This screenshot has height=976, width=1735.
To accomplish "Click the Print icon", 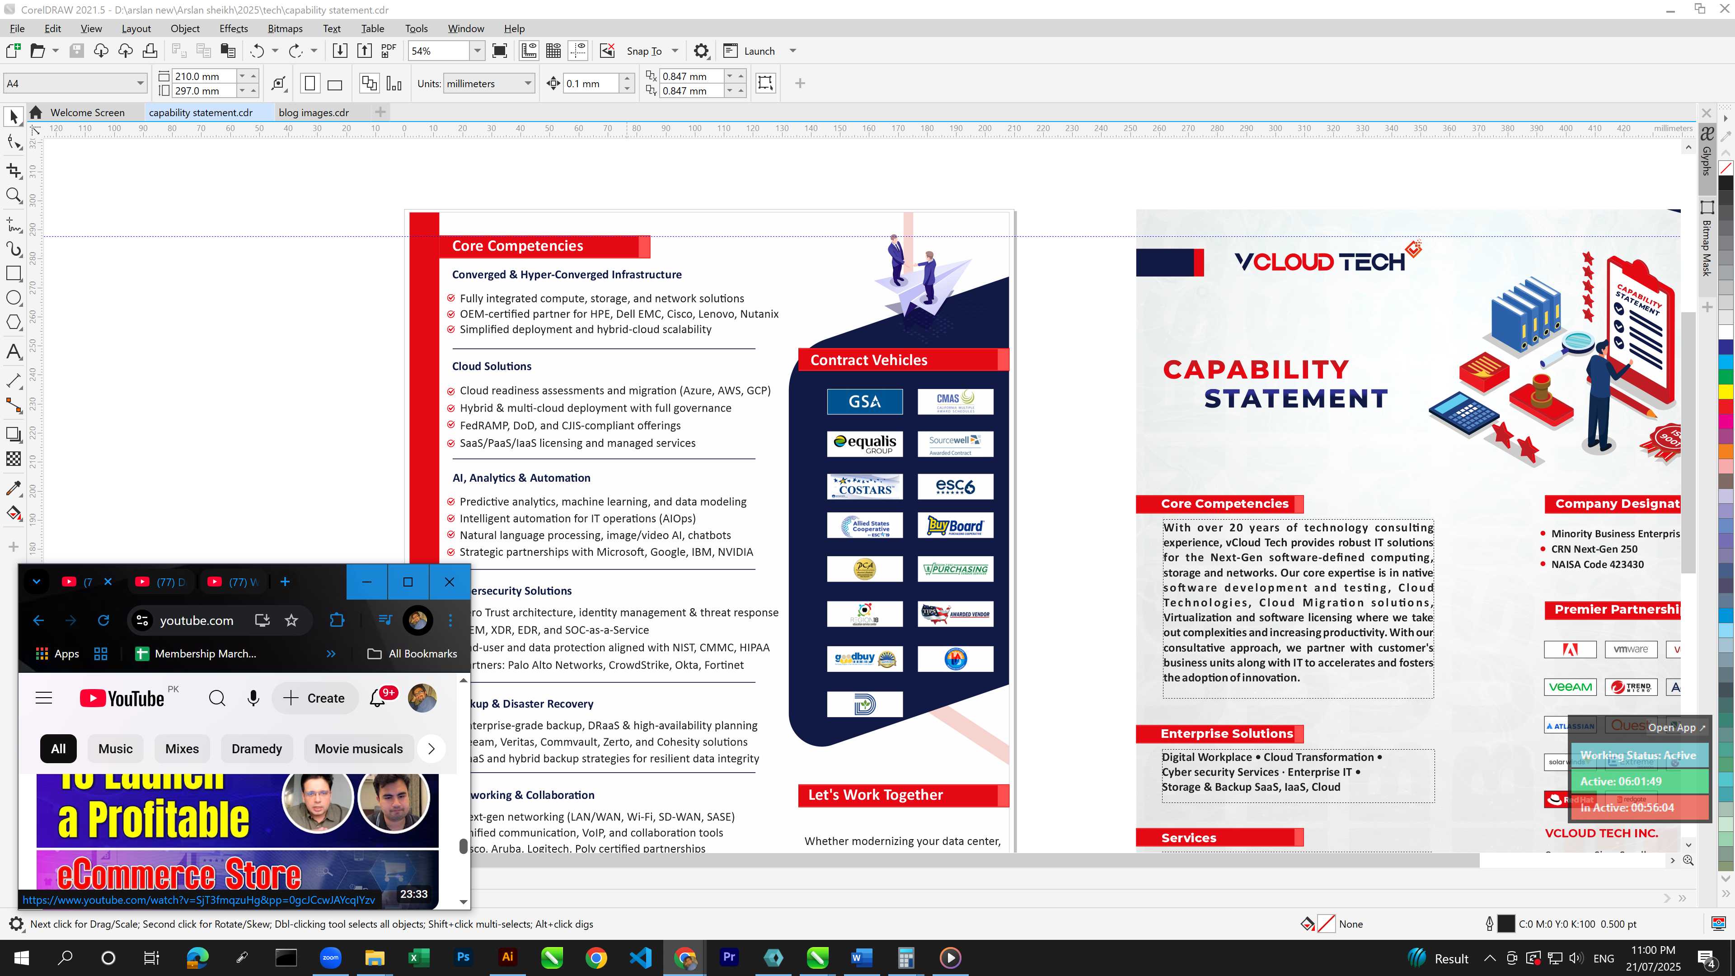I will pyautogui.click(x=150, y=51).
